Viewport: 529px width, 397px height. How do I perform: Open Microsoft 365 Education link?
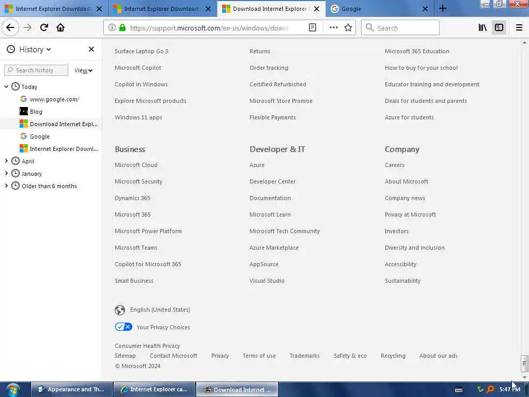click(417, 51)
